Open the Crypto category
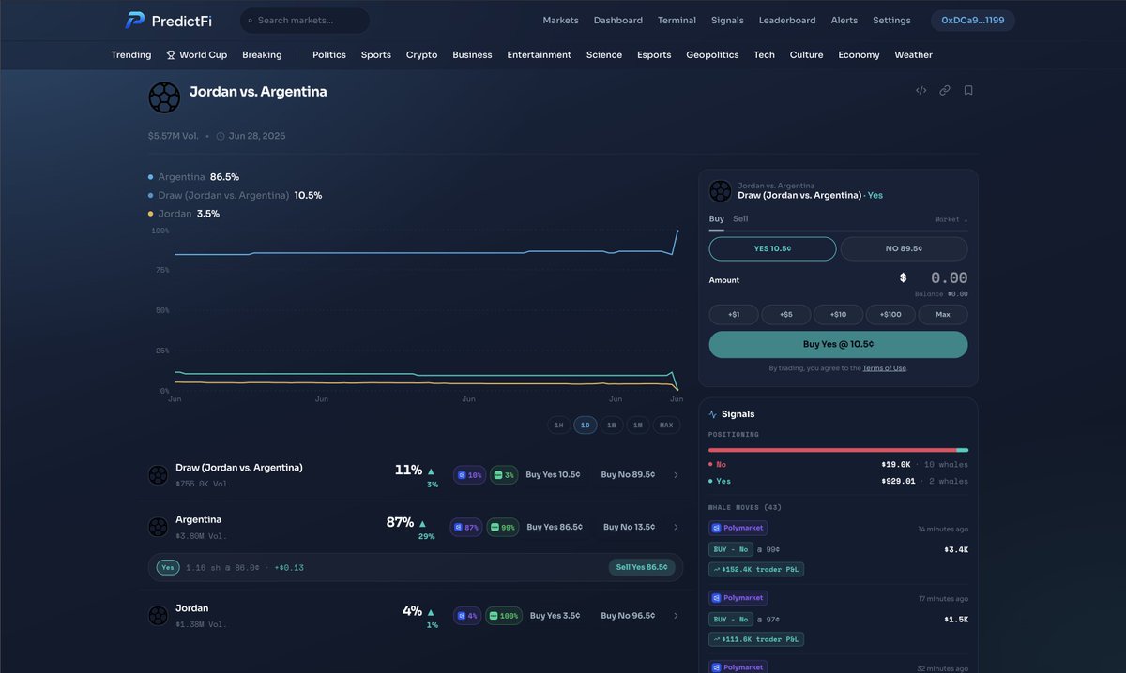Image resolution: width=1126 pixels, height=673 pixels. click(x=421, y=55)
